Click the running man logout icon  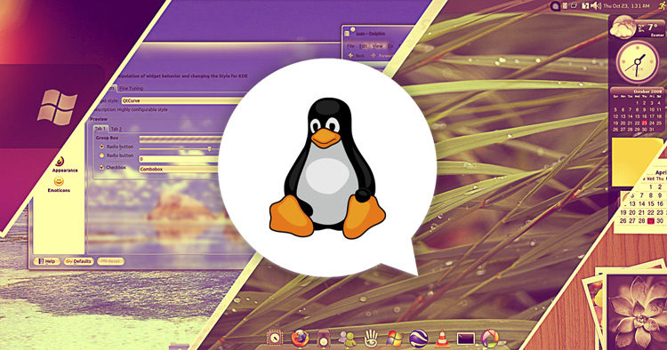pos(662,5)
